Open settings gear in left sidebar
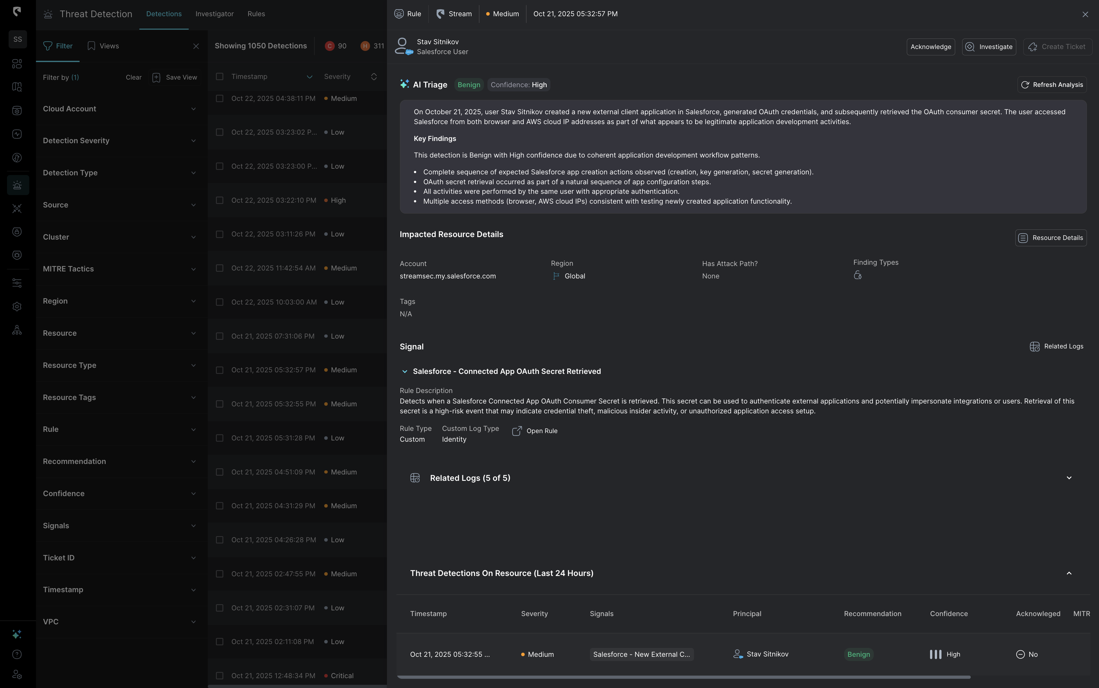1099x688 pixels. click(x=17, y=307)
